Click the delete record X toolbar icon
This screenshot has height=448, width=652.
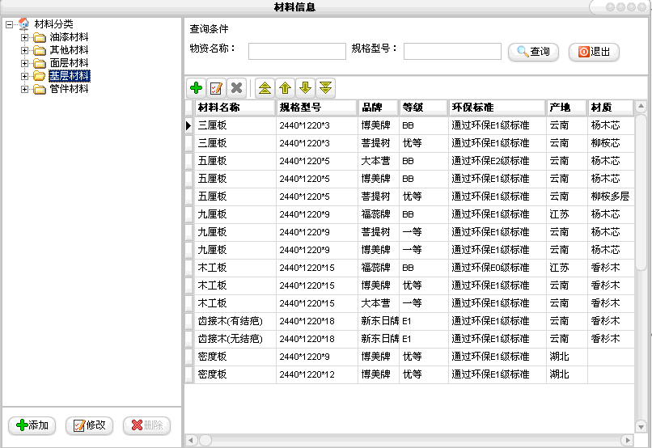236,88
